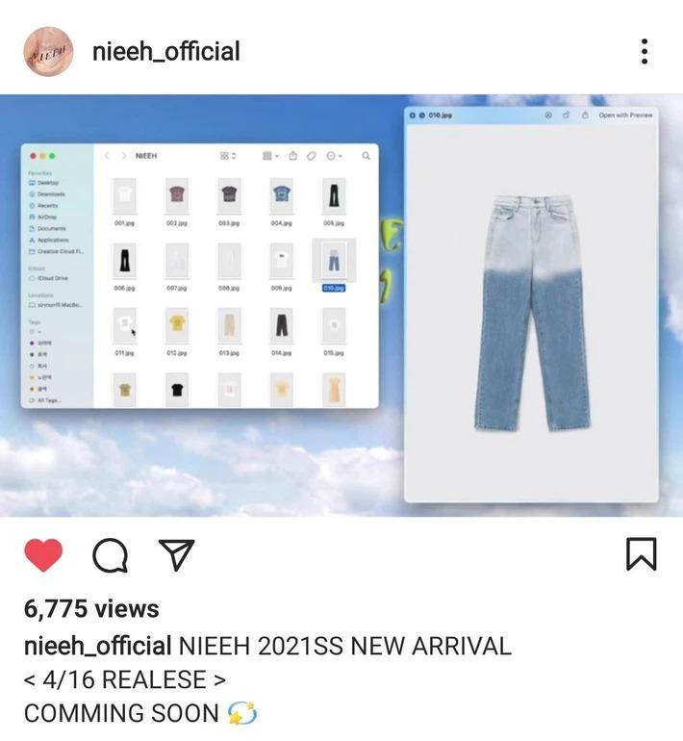Click Open with Preview button
The image size is (683, 741).
pos(625,115)
